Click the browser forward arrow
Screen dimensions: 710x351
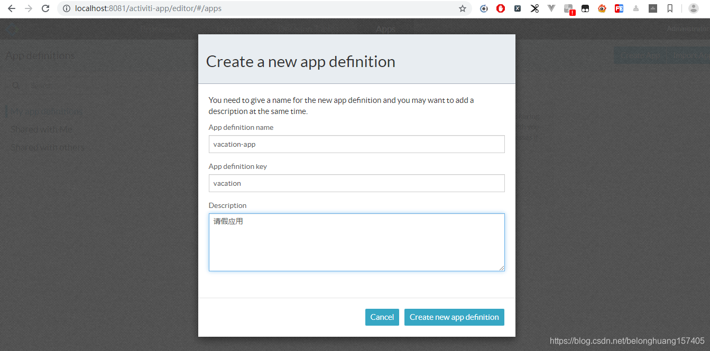[x=29, y=8]
